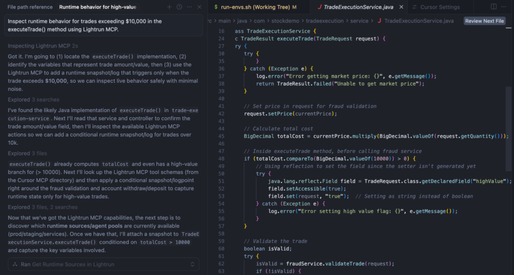Click the Review Next File button

pyautogui.click(x=484, y=21)
